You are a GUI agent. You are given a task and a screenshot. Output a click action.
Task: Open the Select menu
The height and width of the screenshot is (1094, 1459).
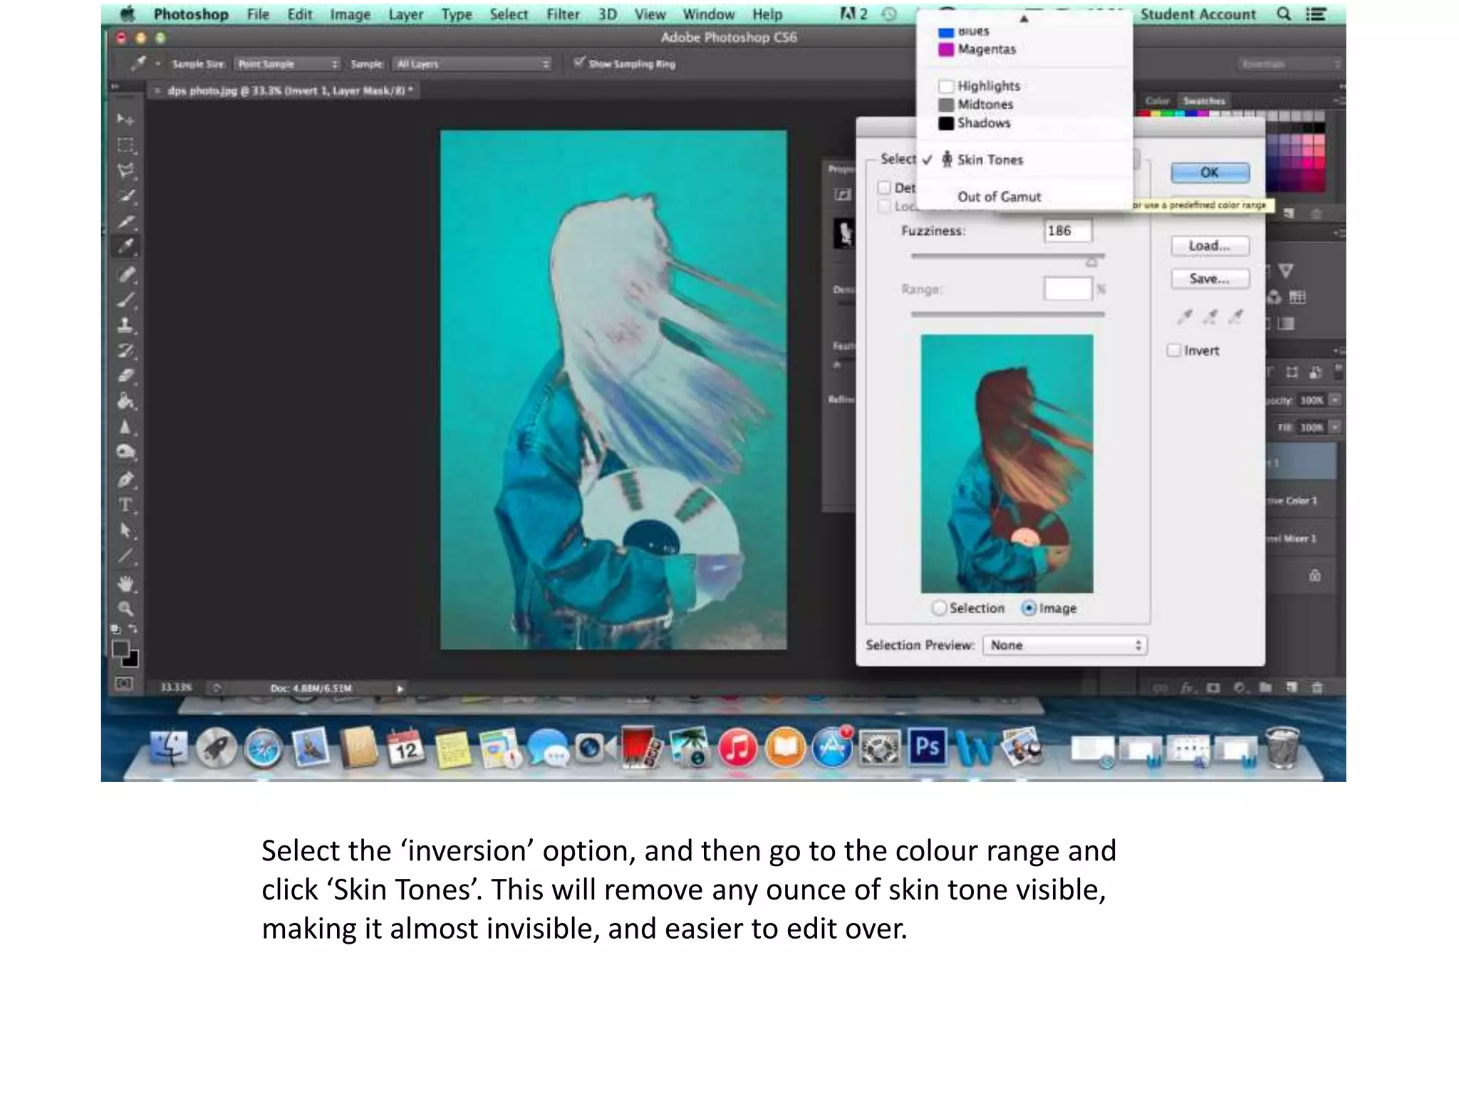[x=509, y=14]
